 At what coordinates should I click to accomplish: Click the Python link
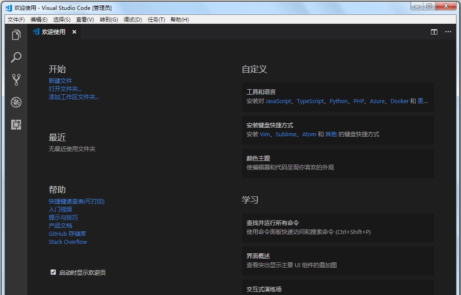[x=338, y=101]
